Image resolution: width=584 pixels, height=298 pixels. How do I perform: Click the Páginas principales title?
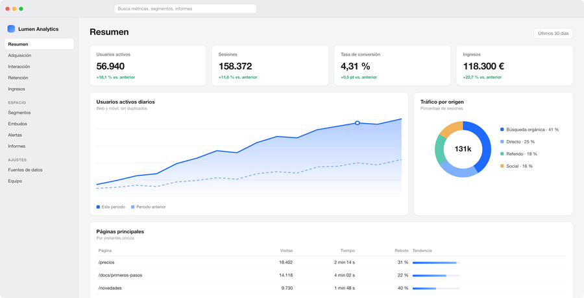[x=120, y=231]
